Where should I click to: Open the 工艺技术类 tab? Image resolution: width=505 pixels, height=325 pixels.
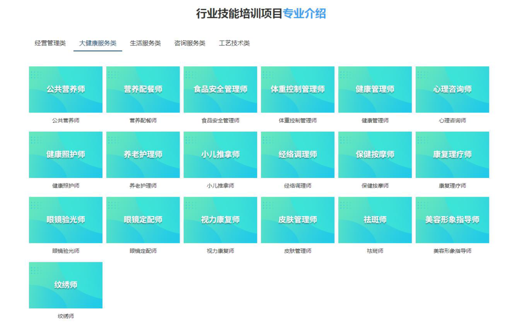(234, 43)
